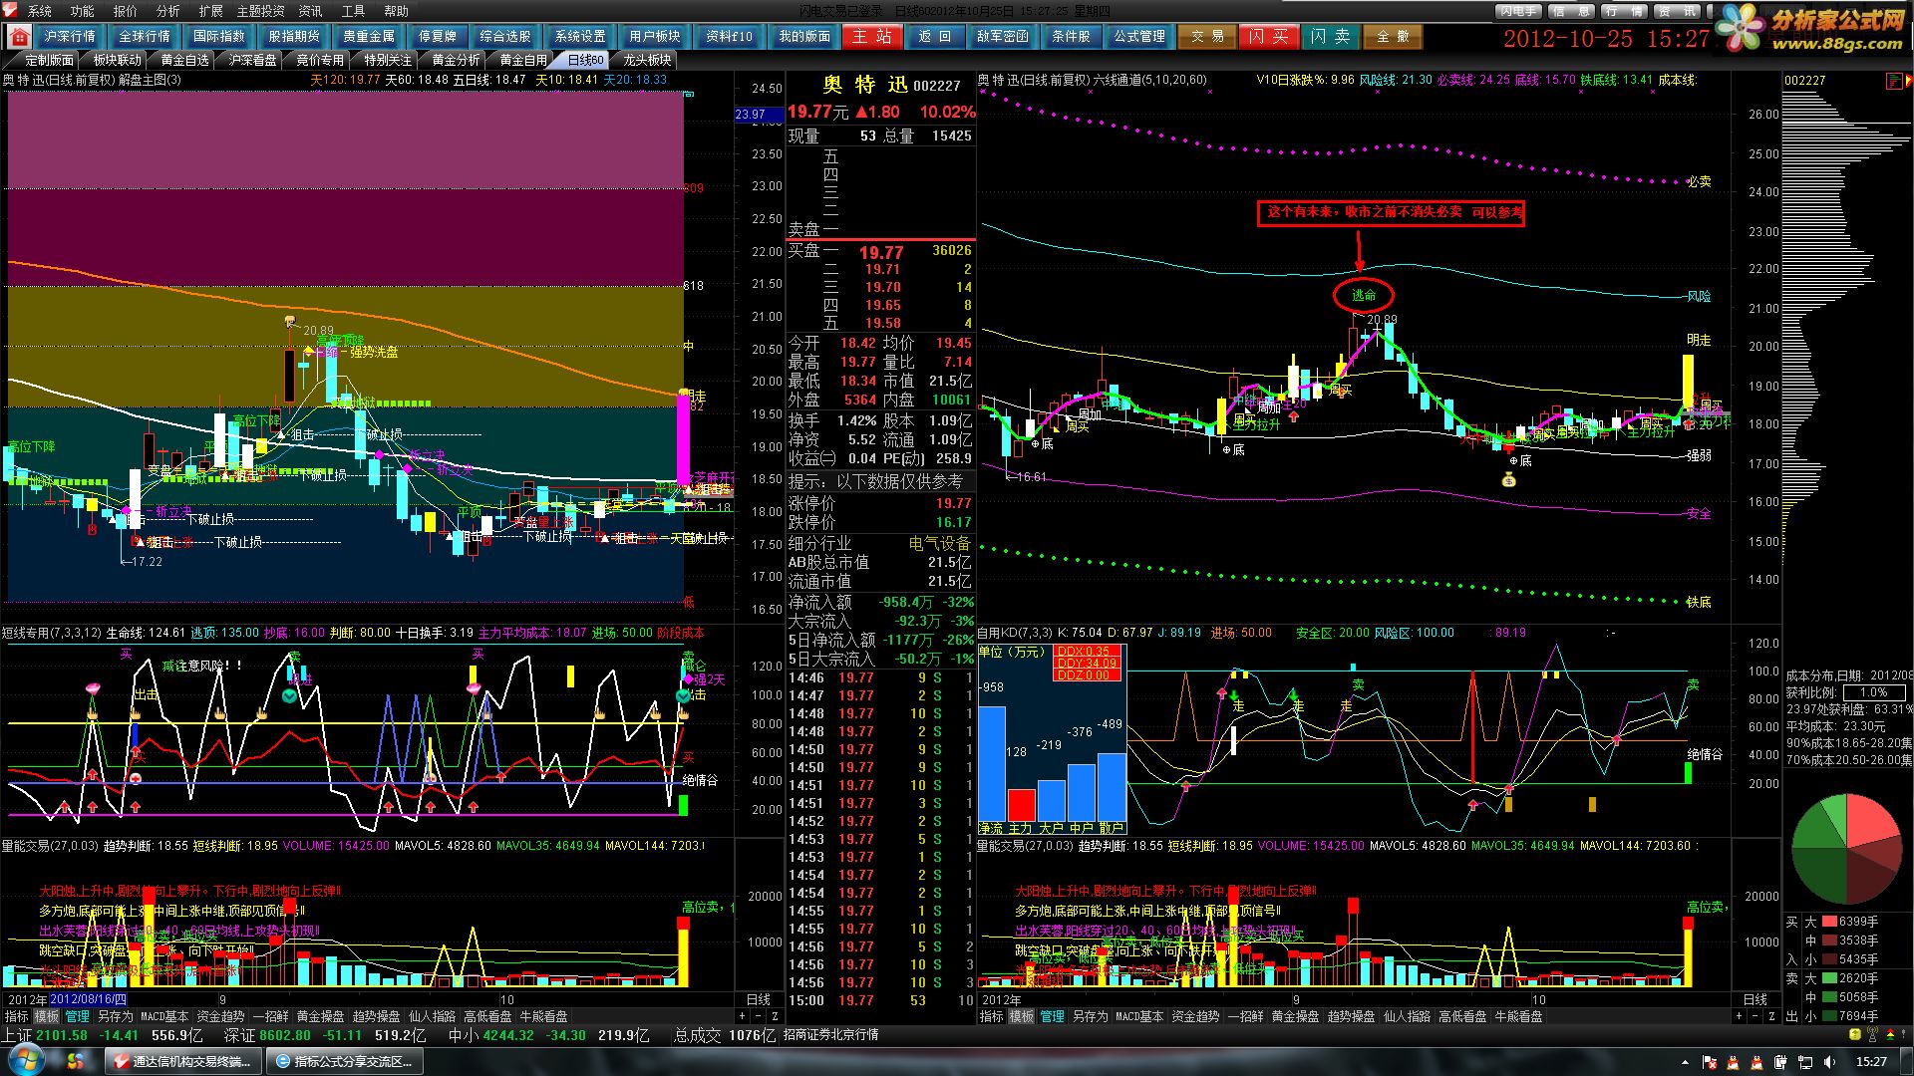
Task: Click 日线 period label under left chart
Action: pos(759,999)
